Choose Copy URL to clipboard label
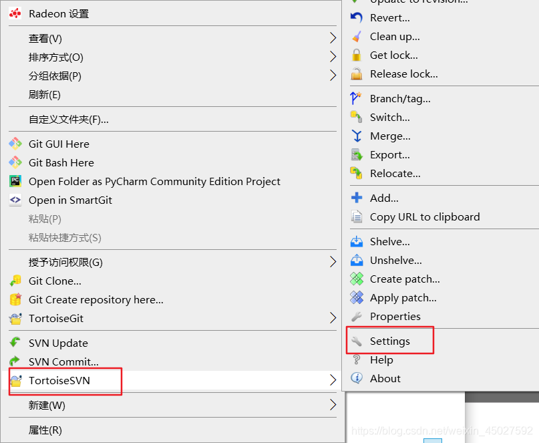The height and width of the screenshot is (443, 539). point(425,217)
